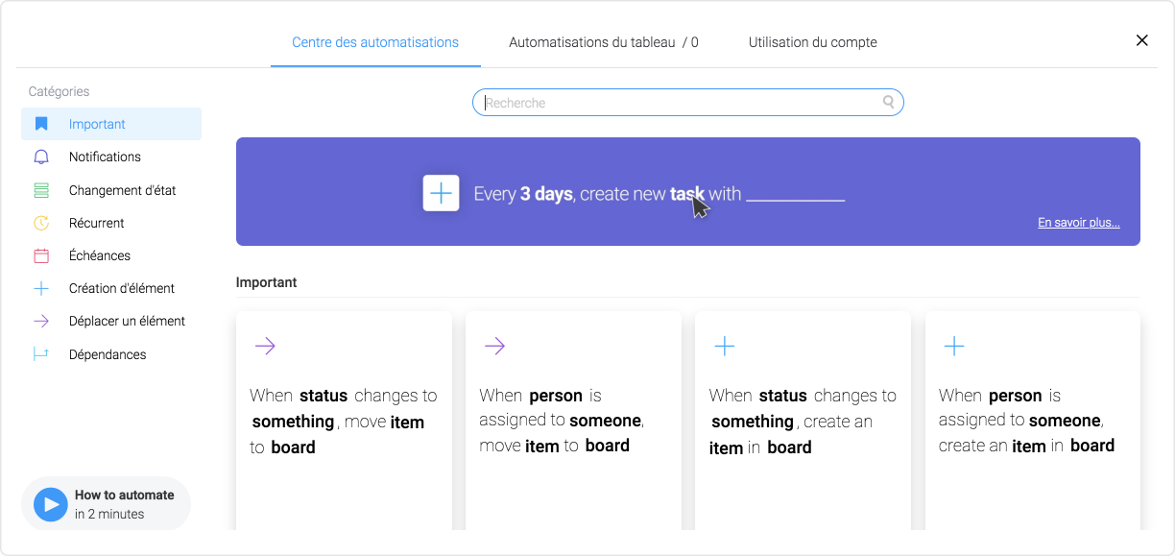The width and height of the screenshot is (1175, 556).
Task: Click the calendar icon for Échéances
Action: click(x=41, y=255)
